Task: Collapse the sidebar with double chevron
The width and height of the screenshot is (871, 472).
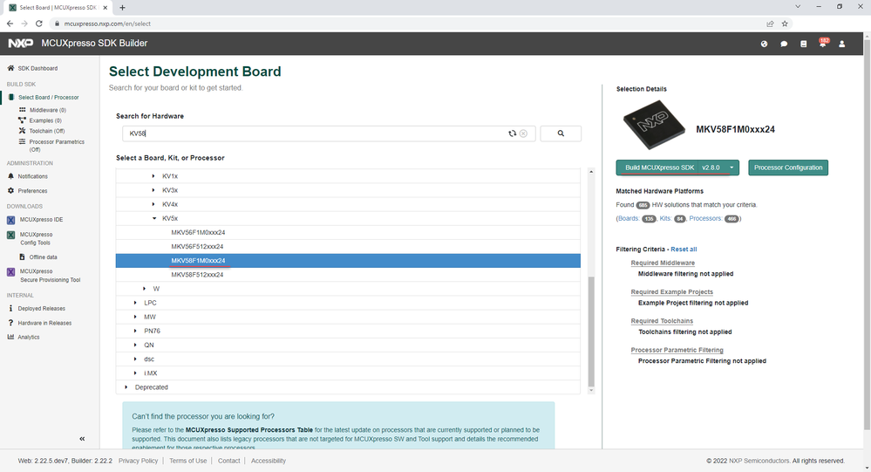Action: [x=82, y=439]
